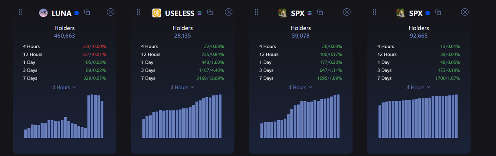Copy address on SPX card with 59,078 holders

point(320,13)
